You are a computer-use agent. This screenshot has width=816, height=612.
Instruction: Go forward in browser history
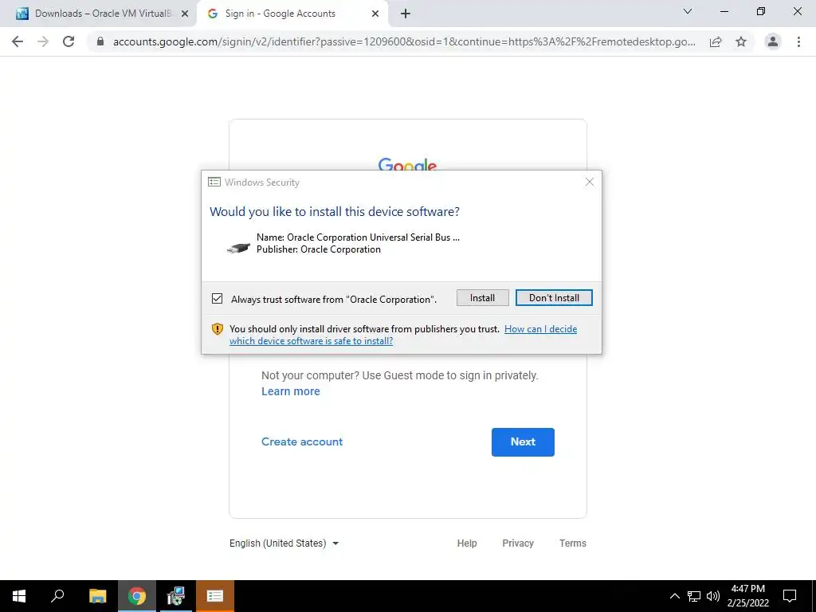click(43, 41)
